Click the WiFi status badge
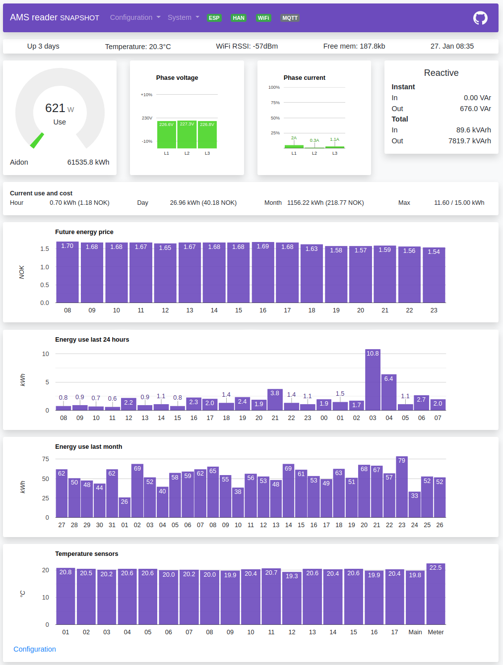503x665 pixels. [x=263, y=18]
